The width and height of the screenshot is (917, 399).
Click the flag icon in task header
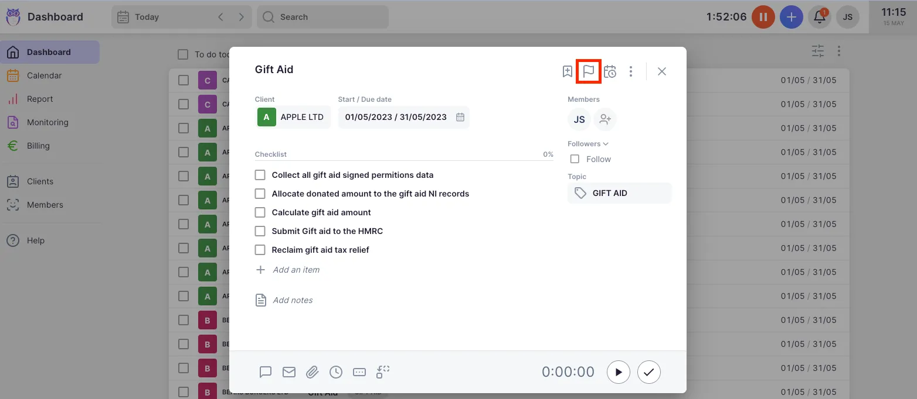click(588, 71)
